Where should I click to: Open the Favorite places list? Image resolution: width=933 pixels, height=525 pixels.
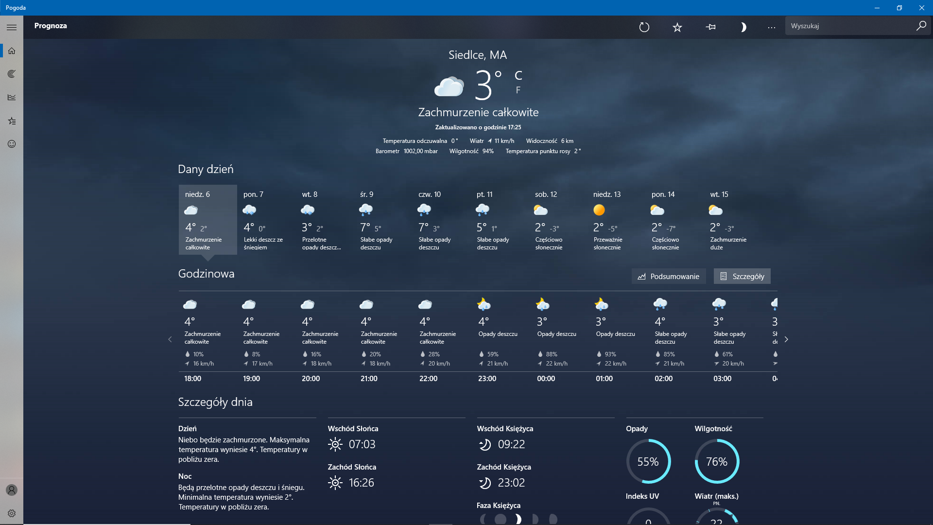[x=12, y=121]
